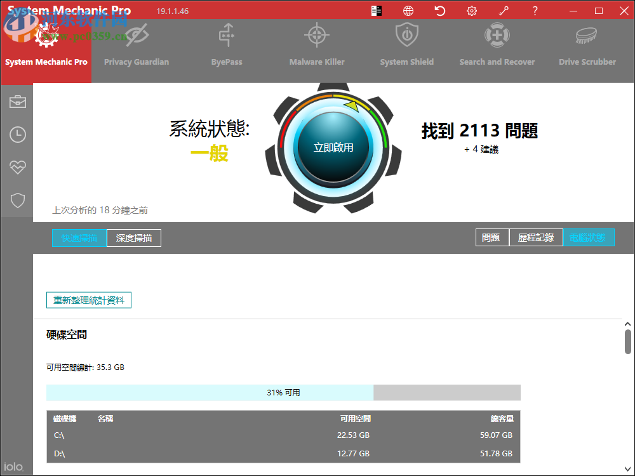Switch to the 深度掃描 tab
This screenshot has height=476, width=635.
pyautogui.click(x=134, y=237)
